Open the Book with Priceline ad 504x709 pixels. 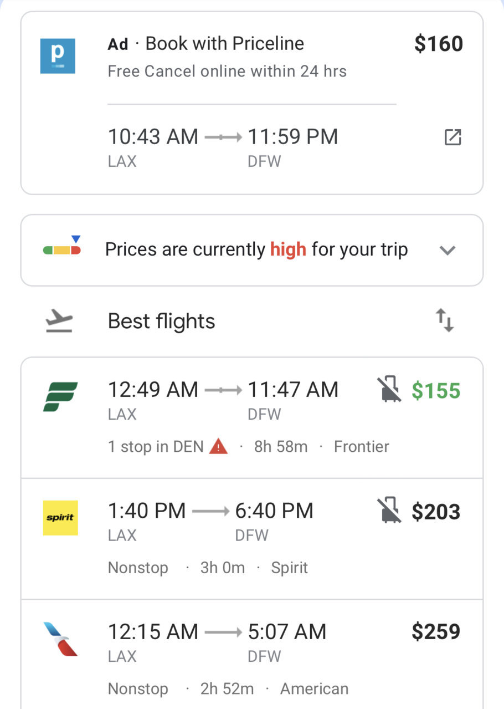point(252,103)
